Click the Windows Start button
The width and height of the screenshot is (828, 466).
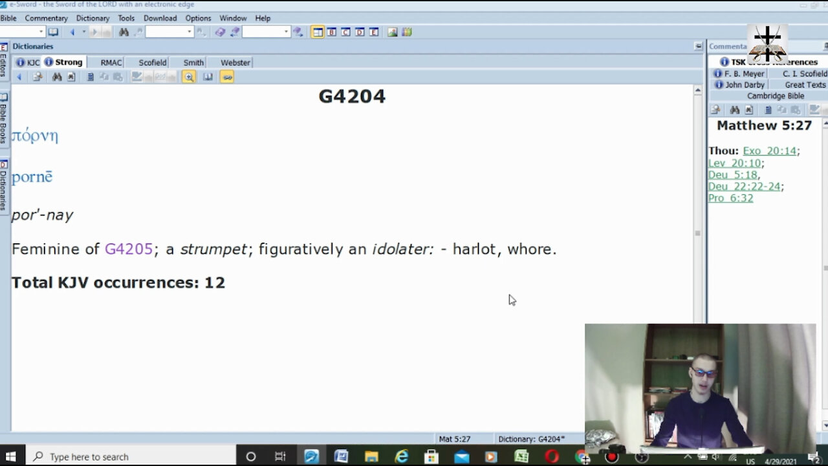pyautogui.click(x=11, y=456)
